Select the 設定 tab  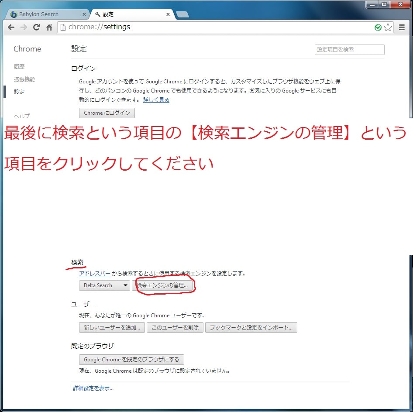tap(132, 14)
